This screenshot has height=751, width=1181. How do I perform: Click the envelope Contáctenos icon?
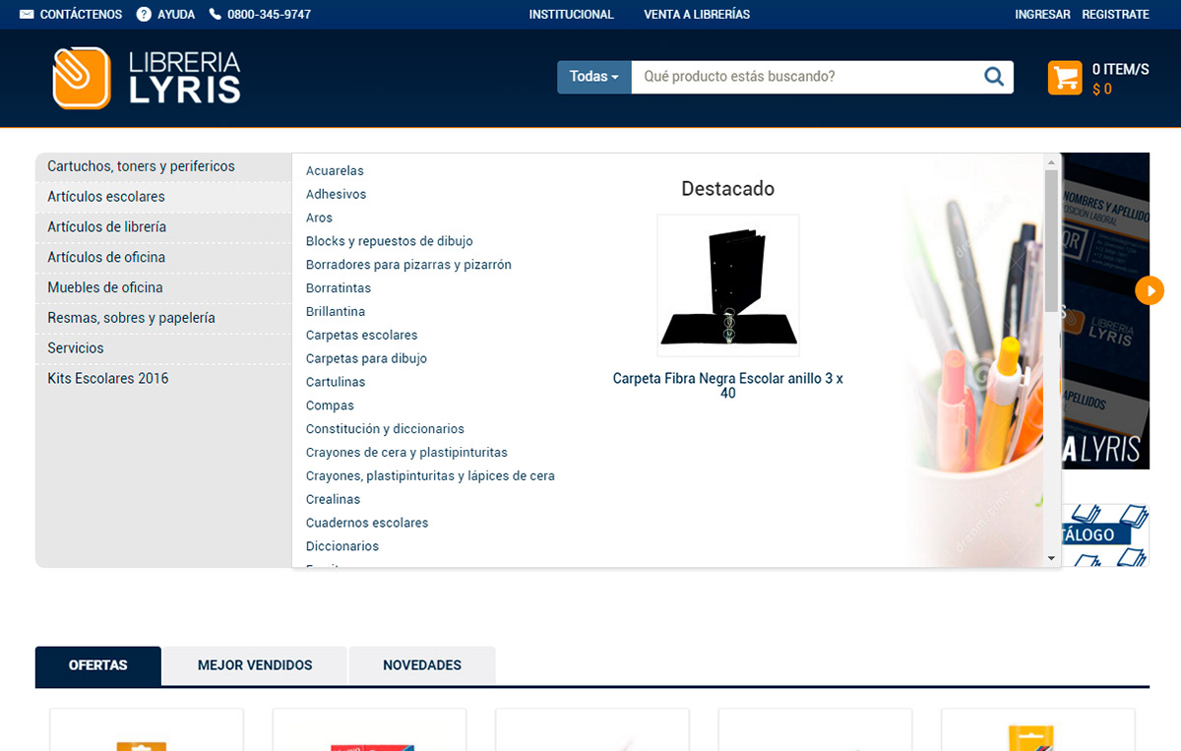(27, 15)
